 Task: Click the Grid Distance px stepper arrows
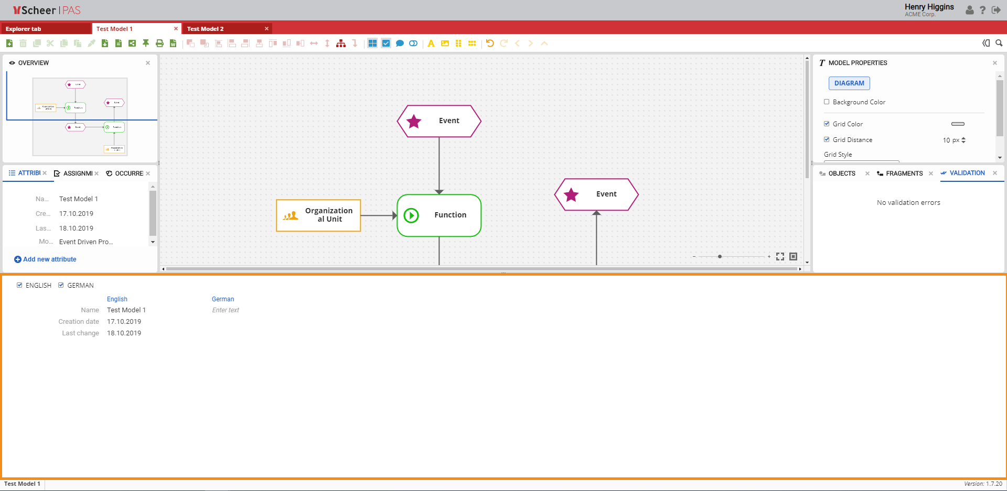(963, 140)
